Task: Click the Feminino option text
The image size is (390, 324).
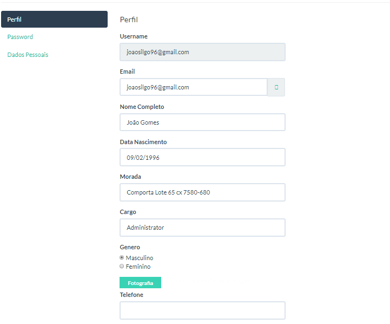Action: click(138, 267)
